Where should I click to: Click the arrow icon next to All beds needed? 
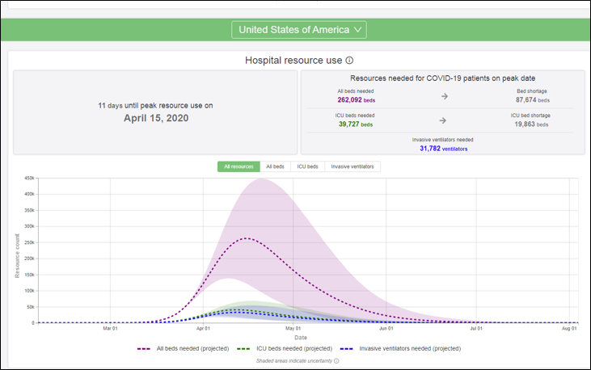pos(445,96)
